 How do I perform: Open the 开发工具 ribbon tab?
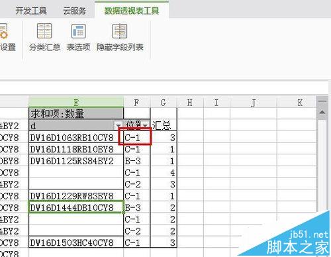click(31, 11)
